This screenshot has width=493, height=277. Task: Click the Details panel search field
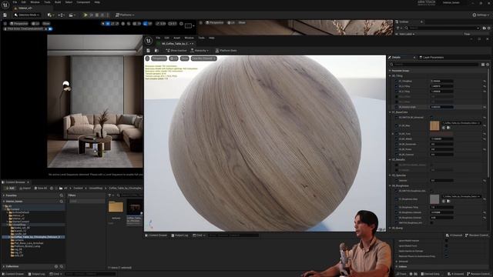(x=437, y=65)
